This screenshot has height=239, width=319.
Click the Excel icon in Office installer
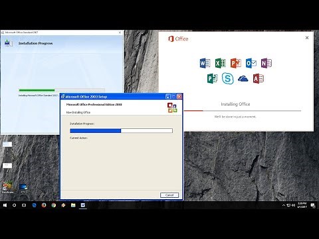[x=221, y=63]
